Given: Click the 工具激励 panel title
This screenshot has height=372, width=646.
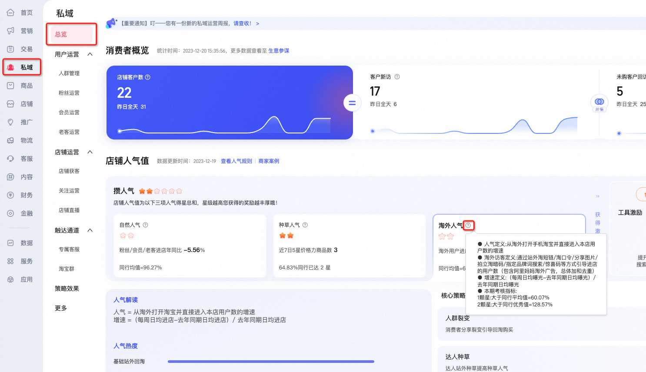Looking at the screenshot, I should pyautogui.click(x=630, y=213).
